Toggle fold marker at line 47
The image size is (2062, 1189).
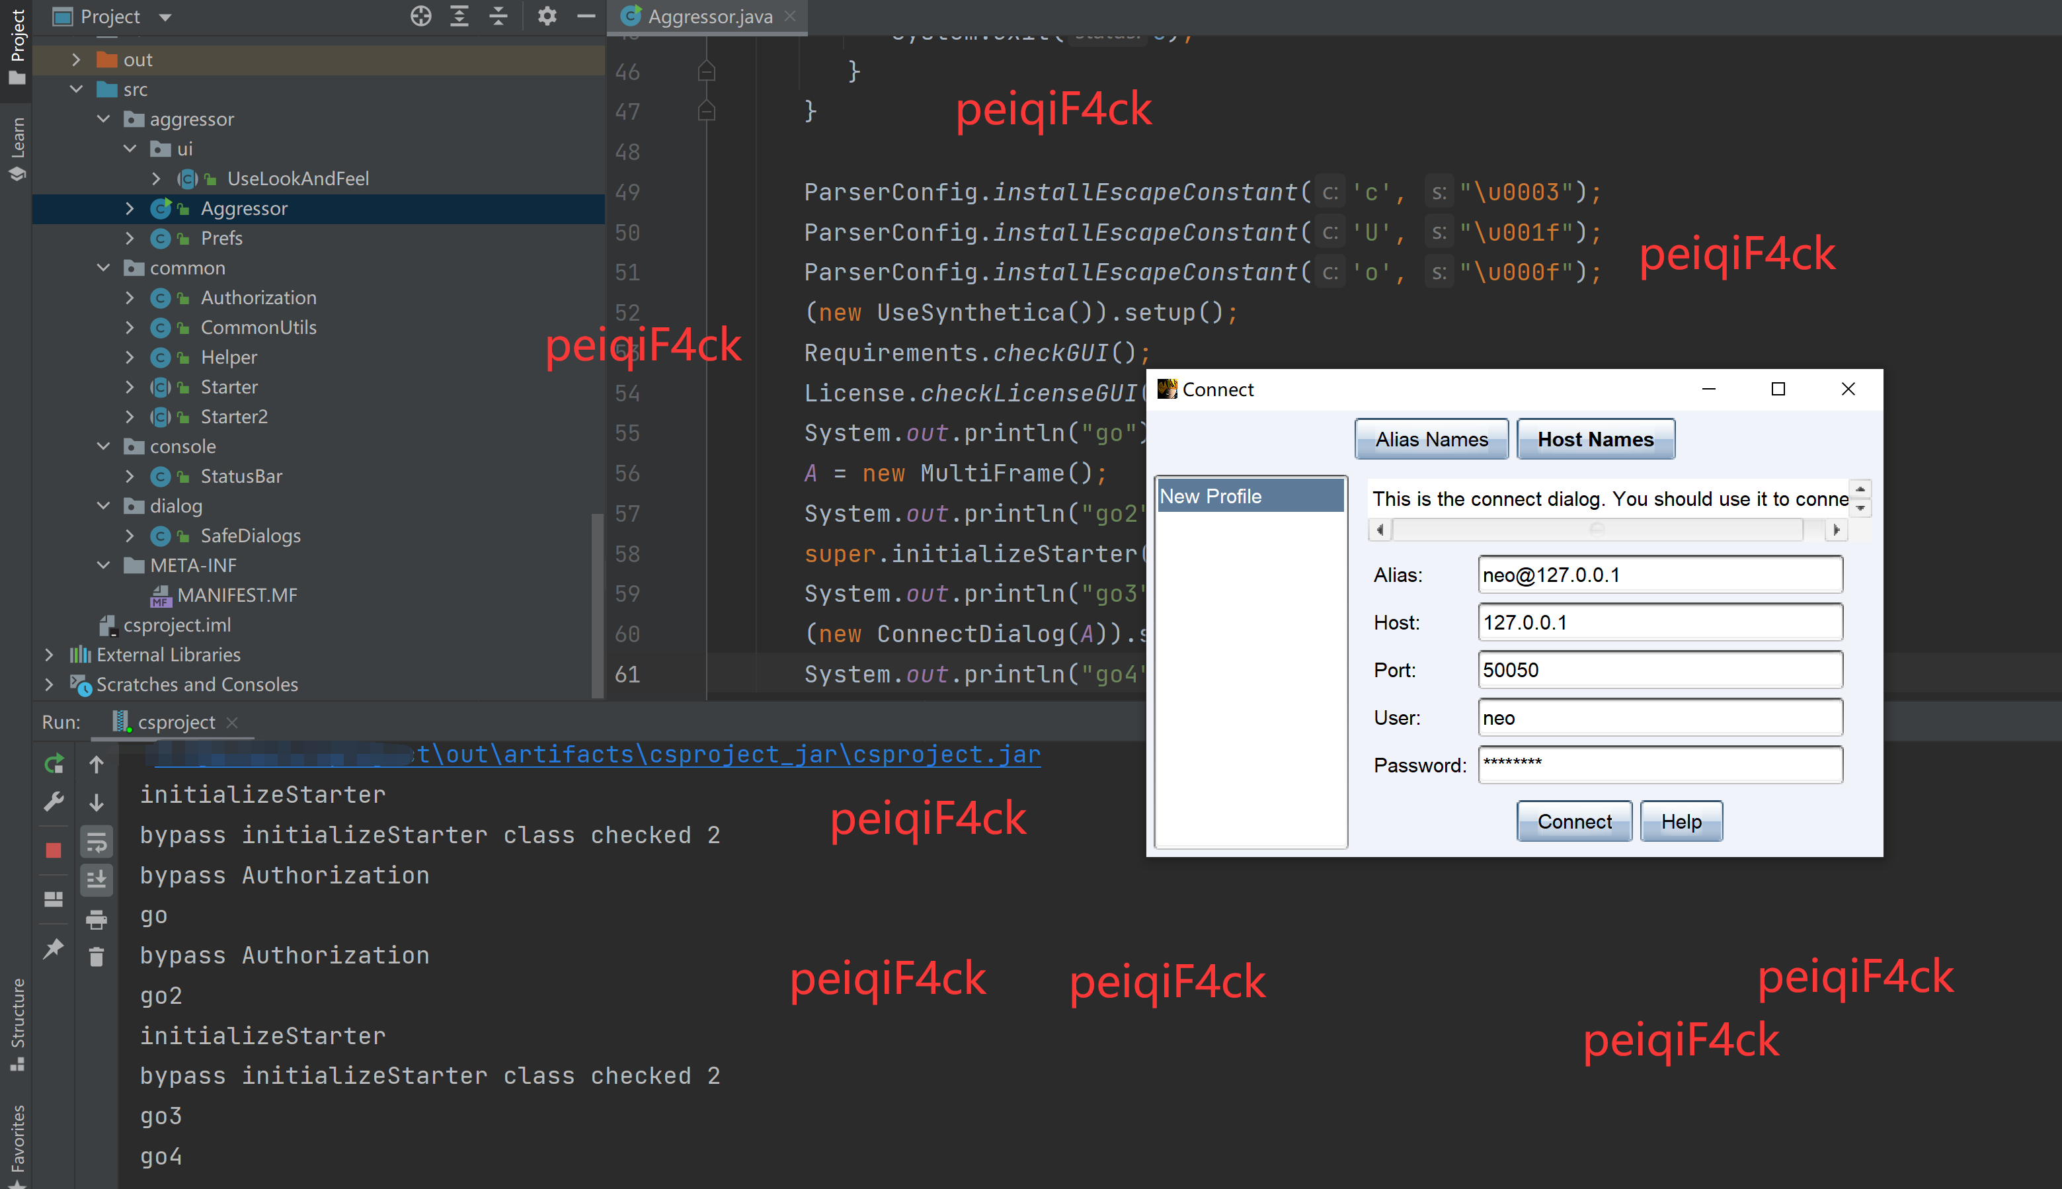click(707, 110)
